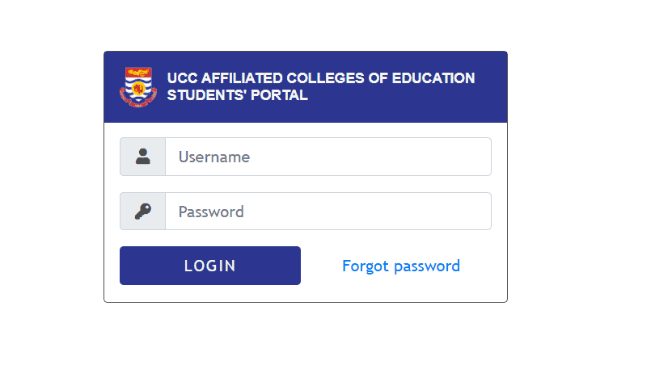655x373 pixels.
Task: Focus the Password input field
Action: tap(327, 212)
